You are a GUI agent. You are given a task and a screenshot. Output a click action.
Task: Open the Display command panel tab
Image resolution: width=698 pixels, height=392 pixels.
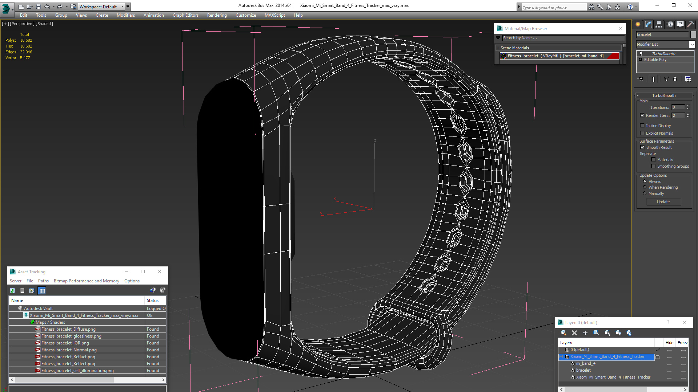coord(680,24)
